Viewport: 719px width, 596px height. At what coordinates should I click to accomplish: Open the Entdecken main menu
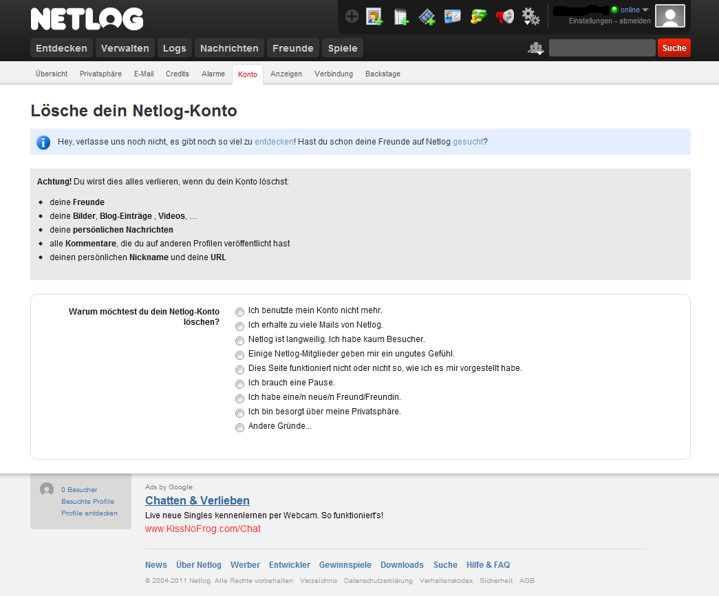[61, 48]
